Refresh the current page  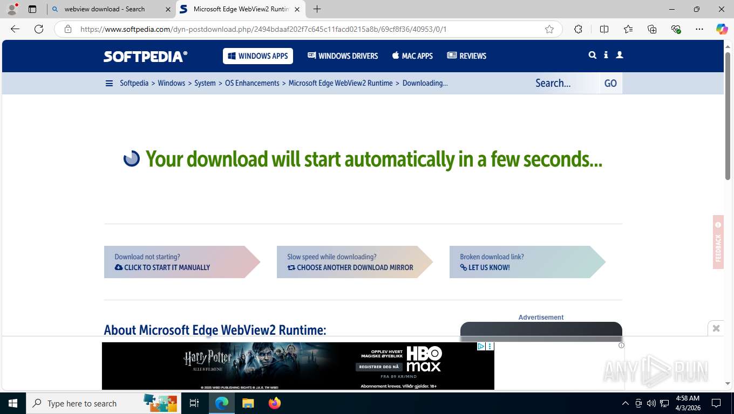pyautogui.click(x=39, y=29)
